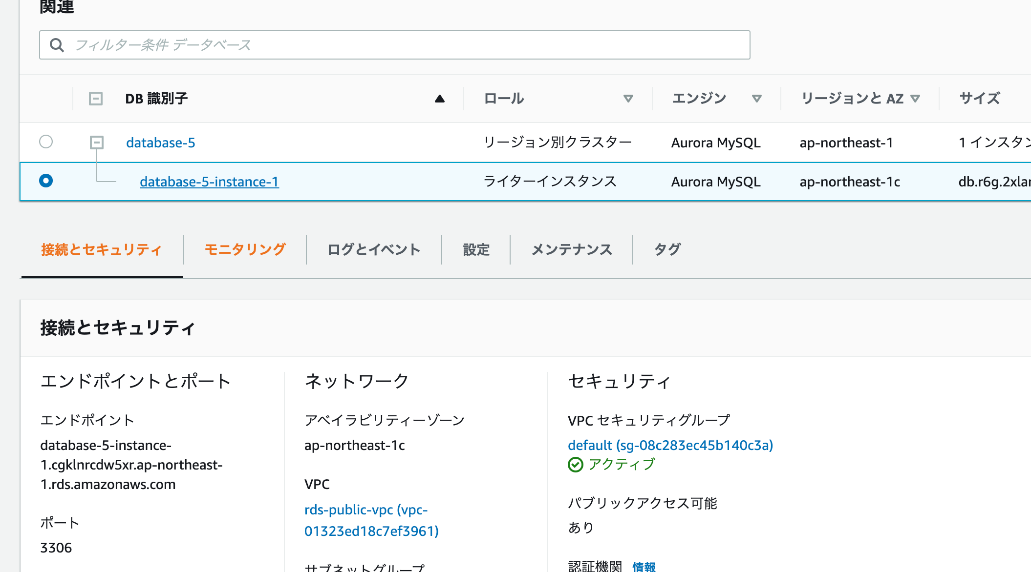
Task: Open the ロール column sort arrow
Action: coord(628,99)
